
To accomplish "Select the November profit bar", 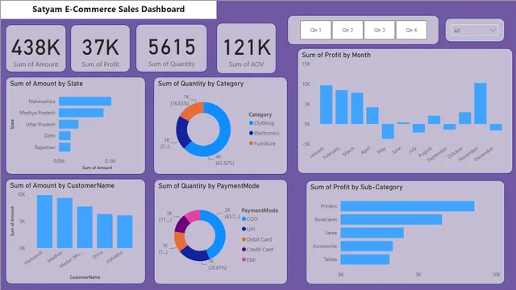I will 481,103.
